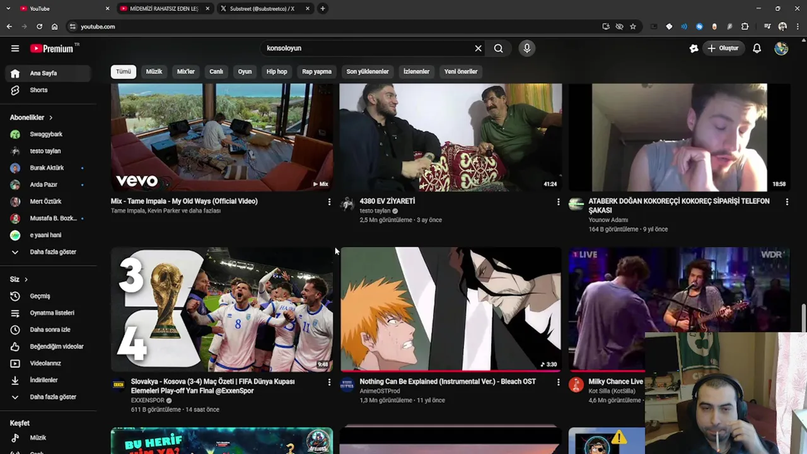Viewport: 807px width, 454px height.
Task: Open the AnimeOSTProd channel link
Action: click(380, 391)
